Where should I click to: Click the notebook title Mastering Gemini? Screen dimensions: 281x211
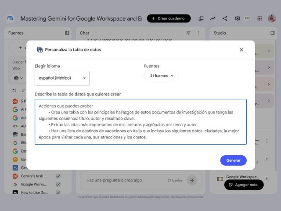(x=81, y=18)
